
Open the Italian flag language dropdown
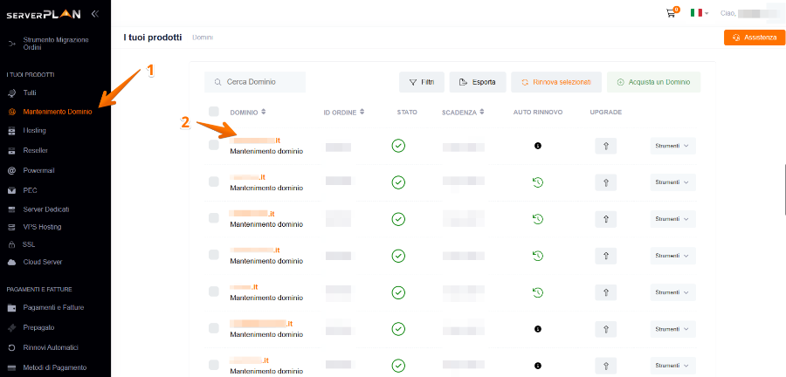pos(700,13)
